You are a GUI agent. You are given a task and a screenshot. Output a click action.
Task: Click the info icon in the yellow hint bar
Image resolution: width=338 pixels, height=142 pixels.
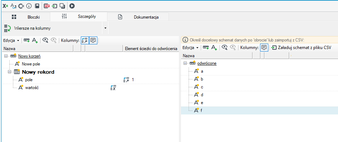pyautogui.click(x=185, y=40)
